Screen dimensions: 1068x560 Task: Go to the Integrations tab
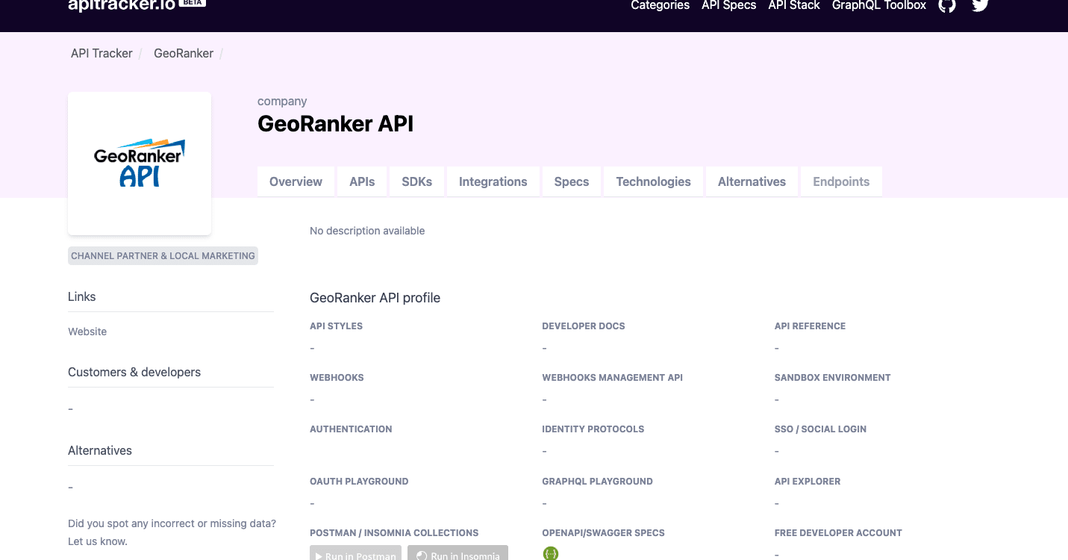[493, 181]
